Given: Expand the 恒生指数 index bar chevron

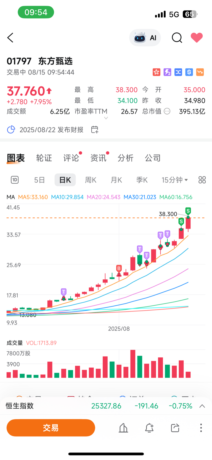Looking at the screenshot, I should [x=202, y=406].
